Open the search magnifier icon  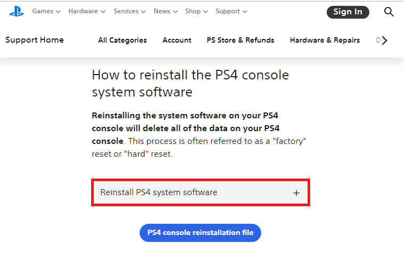[389, 12]
